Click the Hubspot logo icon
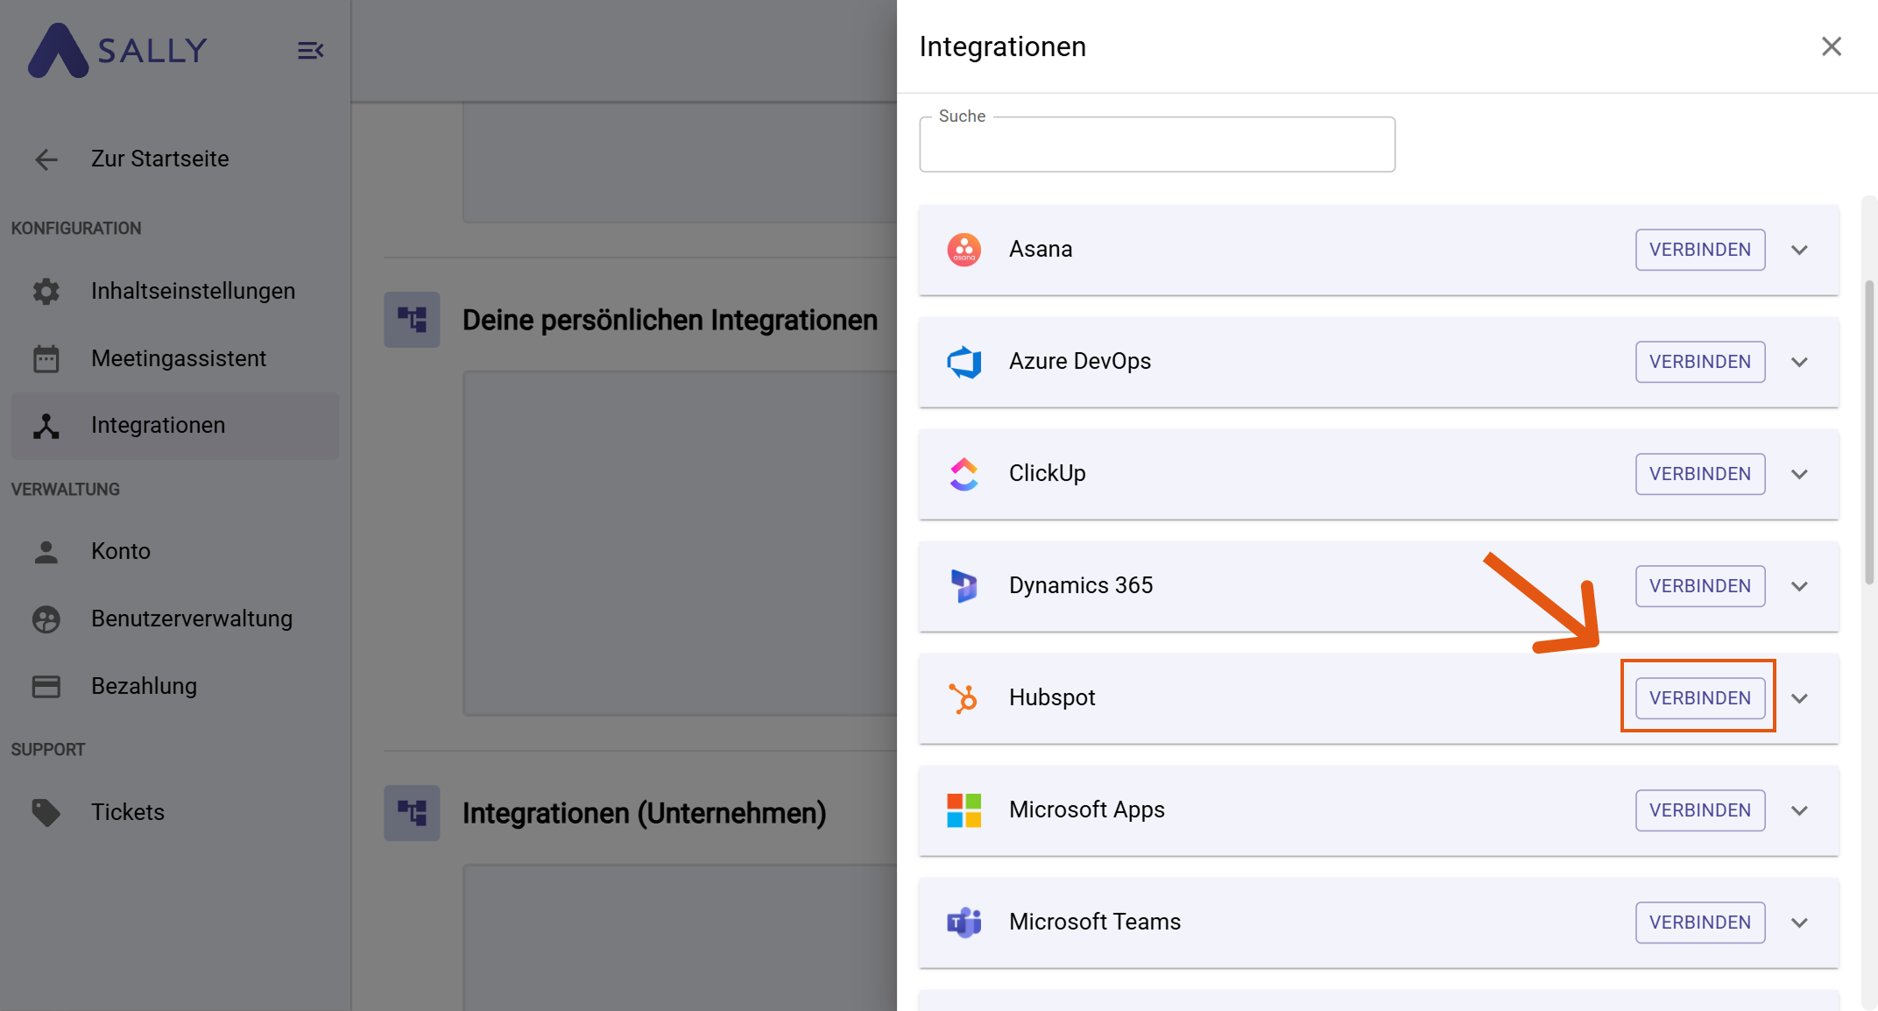This screenshot has width=1878, height=1011. point(964,698)
